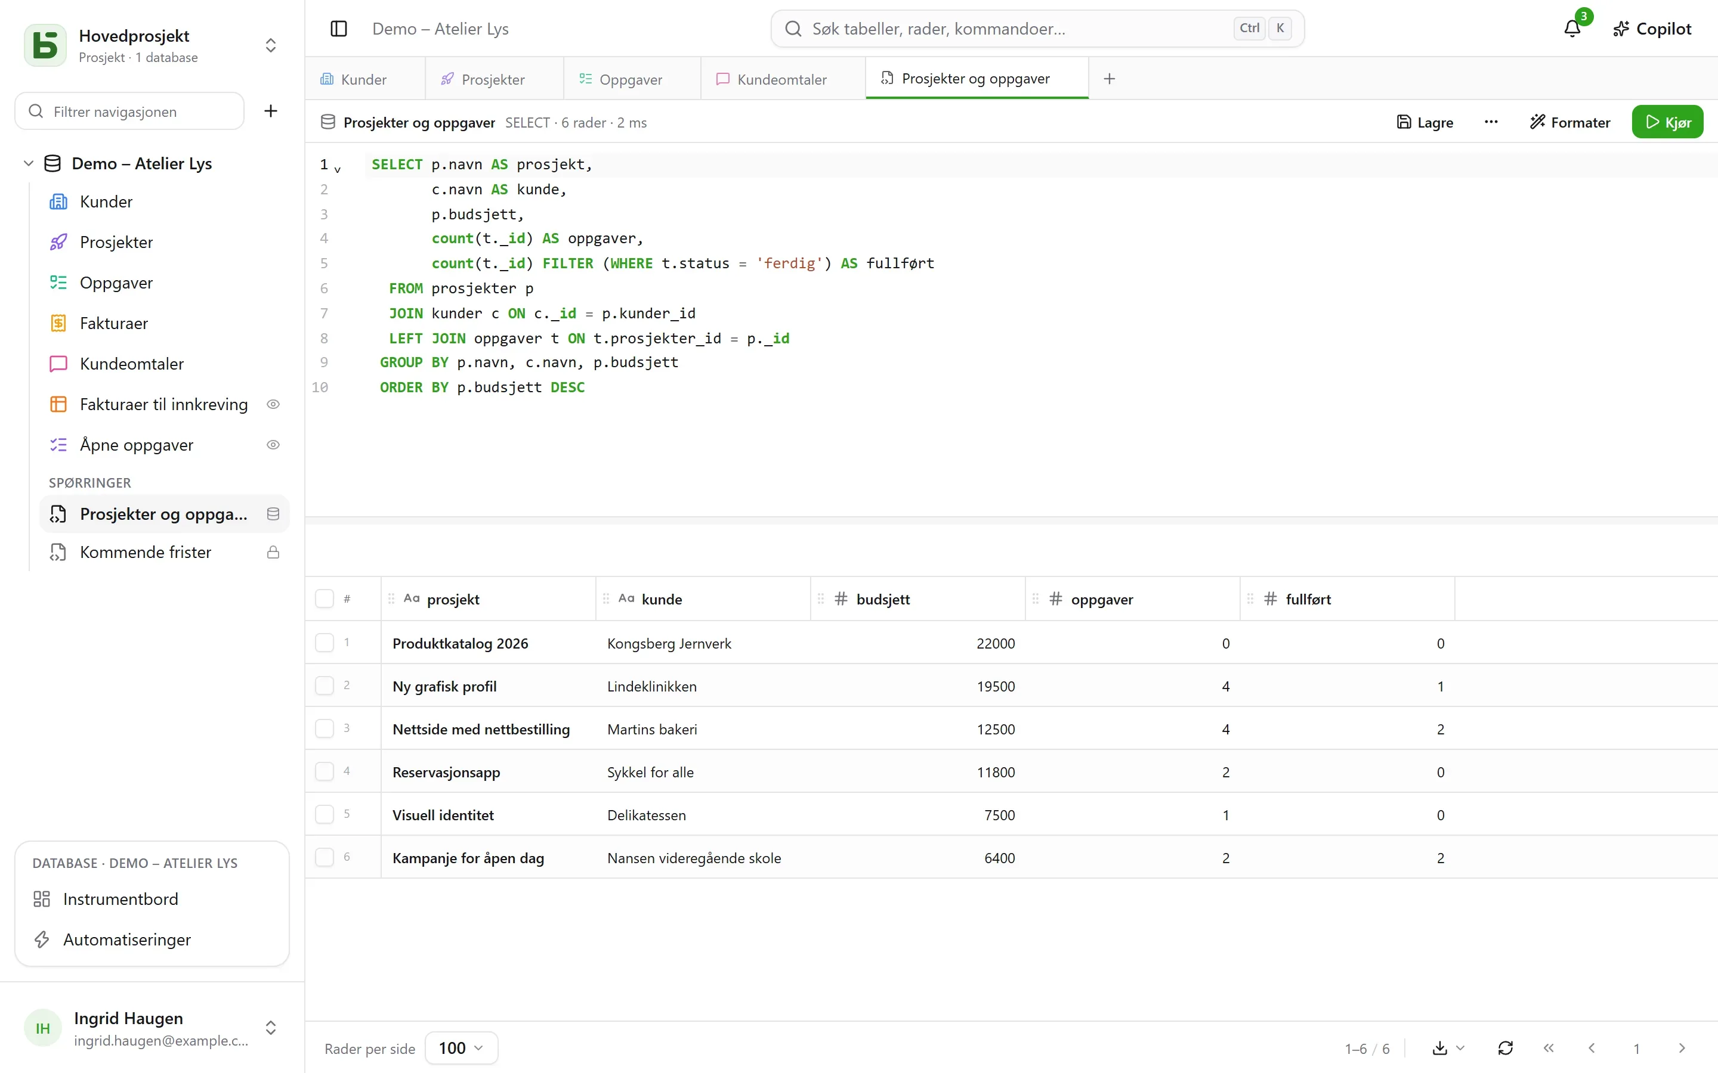The image size is (1718, 1073).
Task: Click the download results icon
Action: click(x=1439, y=1048)
